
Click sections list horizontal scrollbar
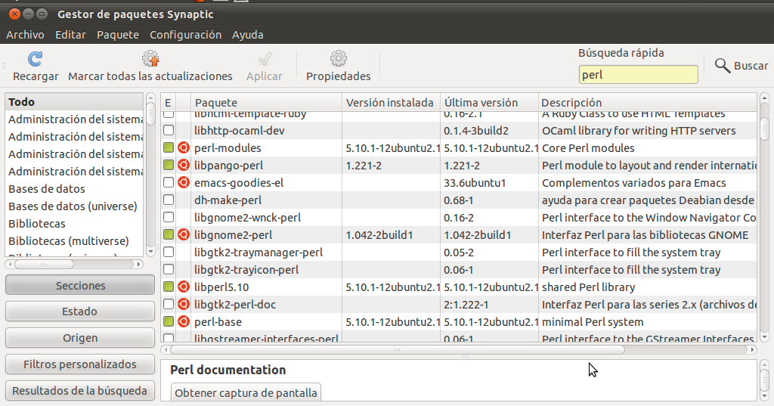pyautogui.click(x=44, y=265)
